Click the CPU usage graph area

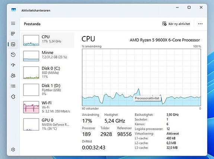pos(141,77)
